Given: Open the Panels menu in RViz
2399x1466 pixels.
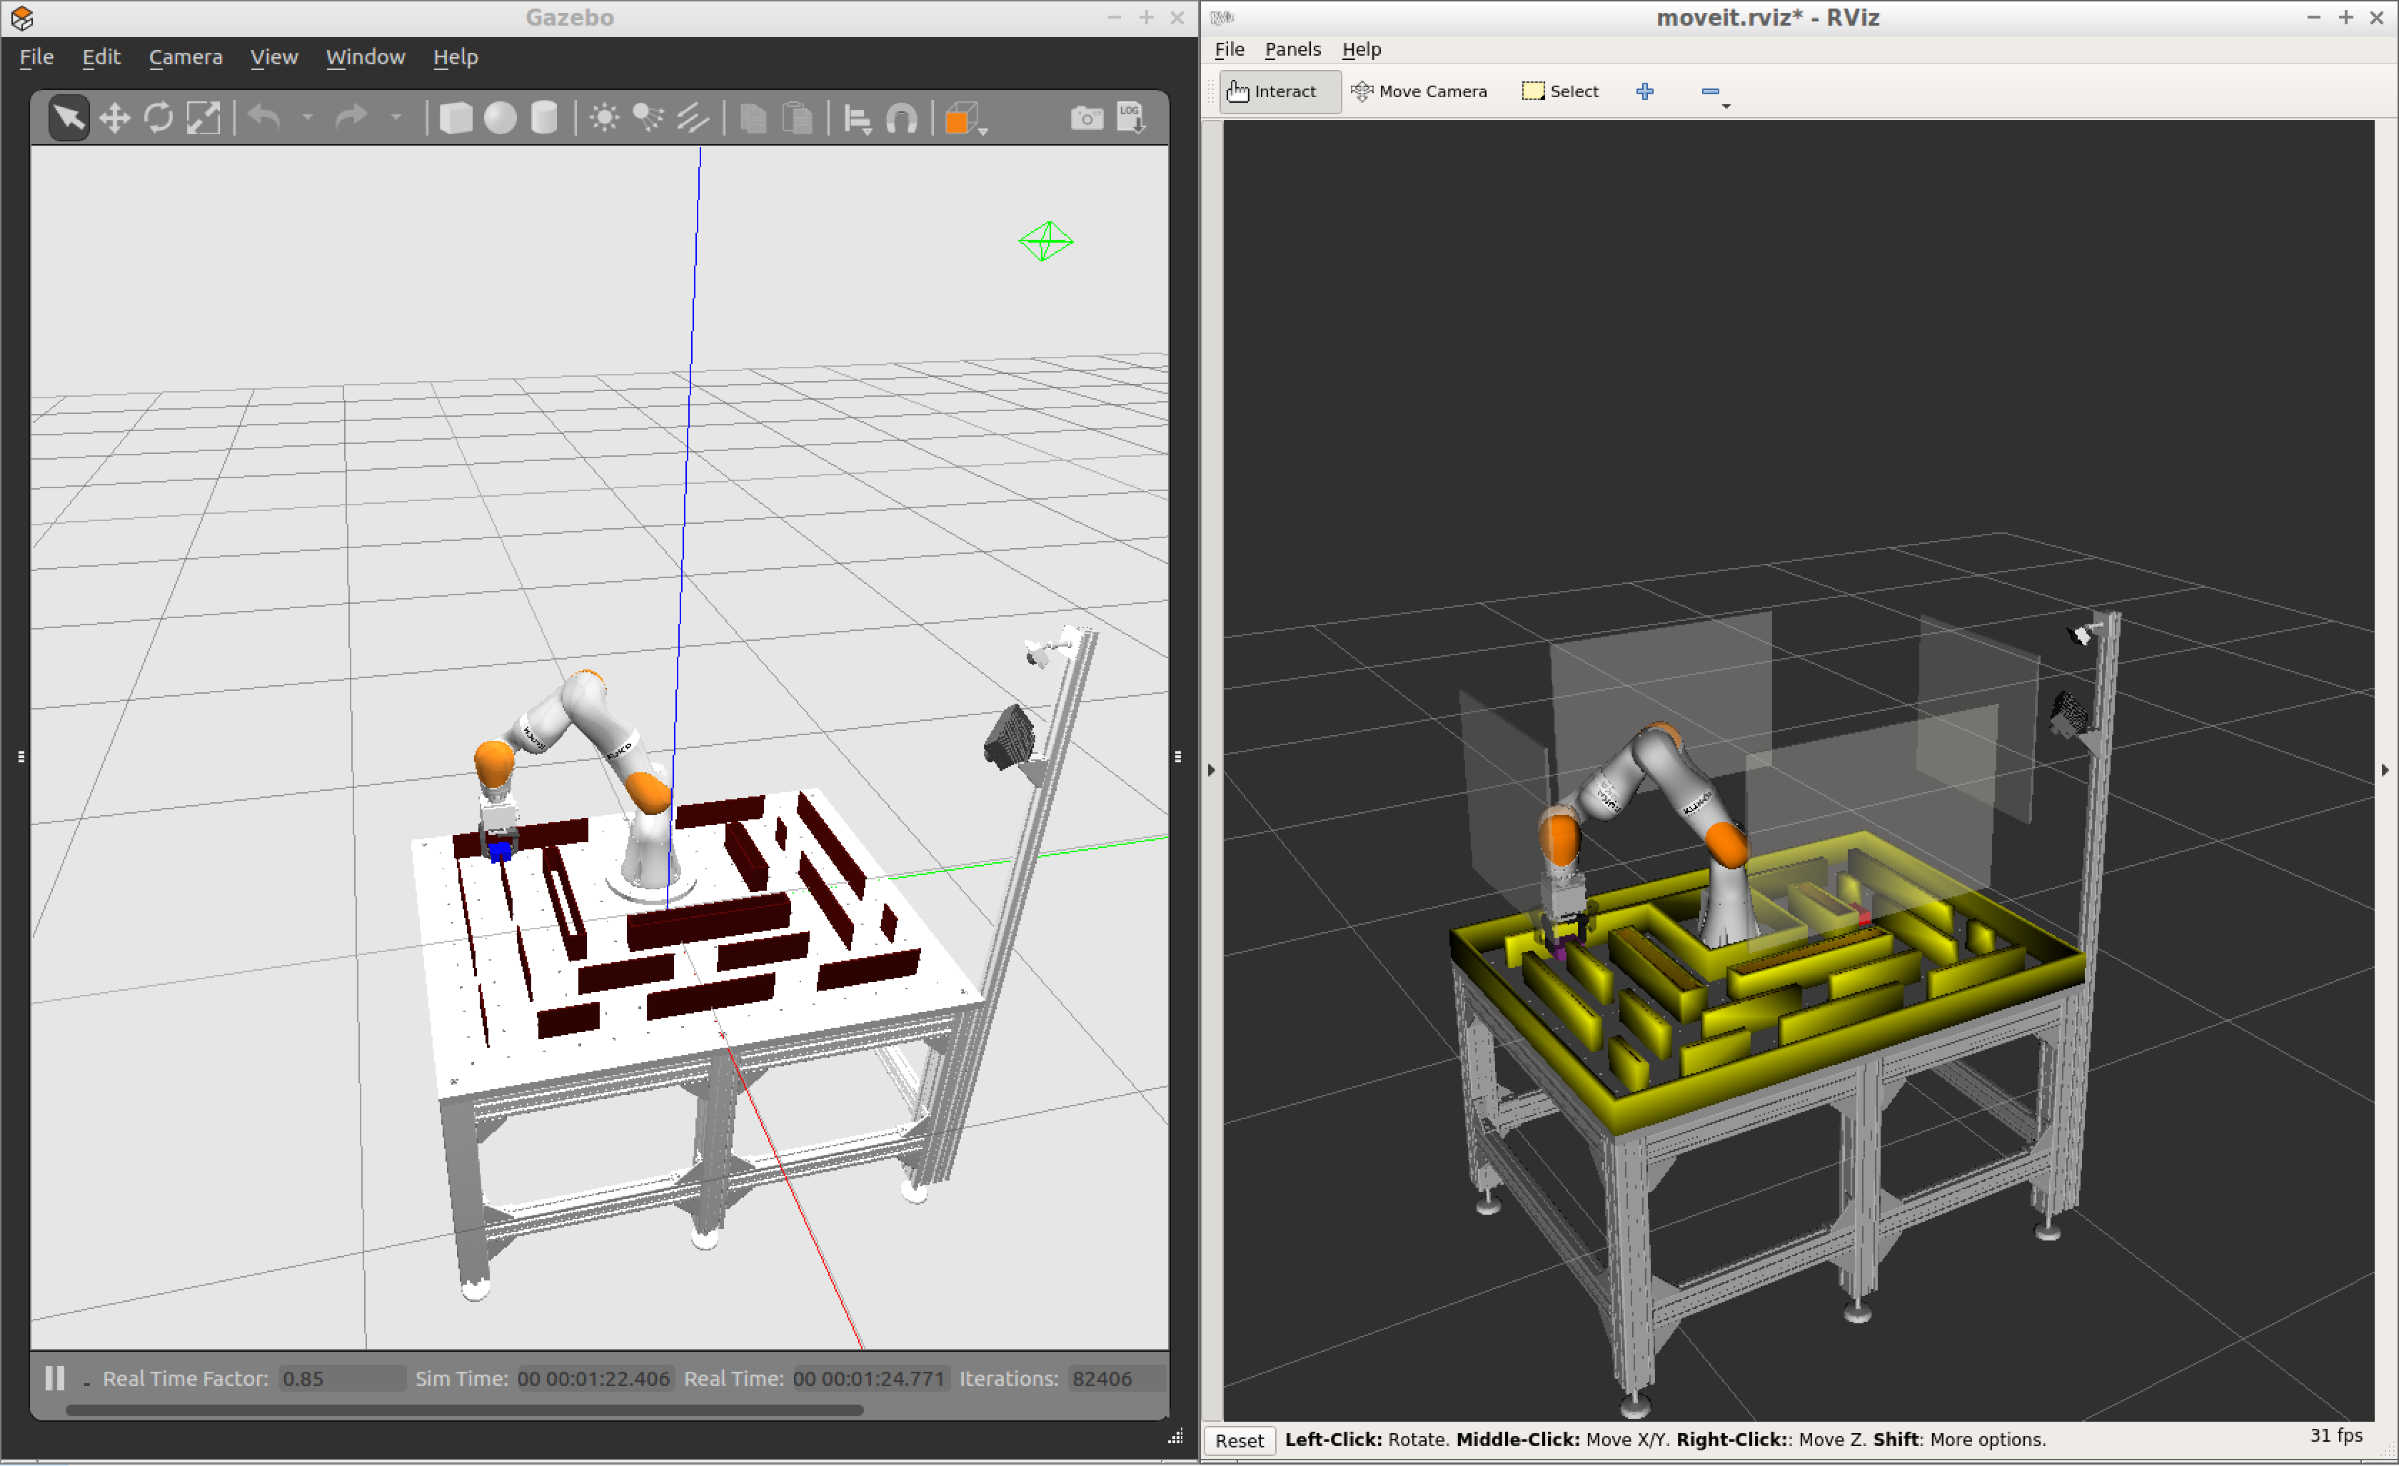Looking at the screenshot, I should click(1292, 49).
